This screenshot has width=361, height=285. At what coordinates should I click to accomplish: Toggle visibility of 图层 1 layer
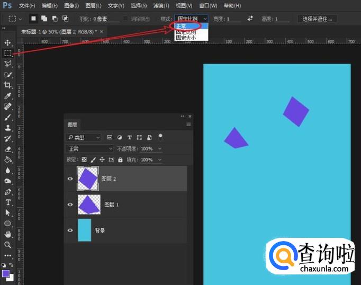(x=70, y=204)
